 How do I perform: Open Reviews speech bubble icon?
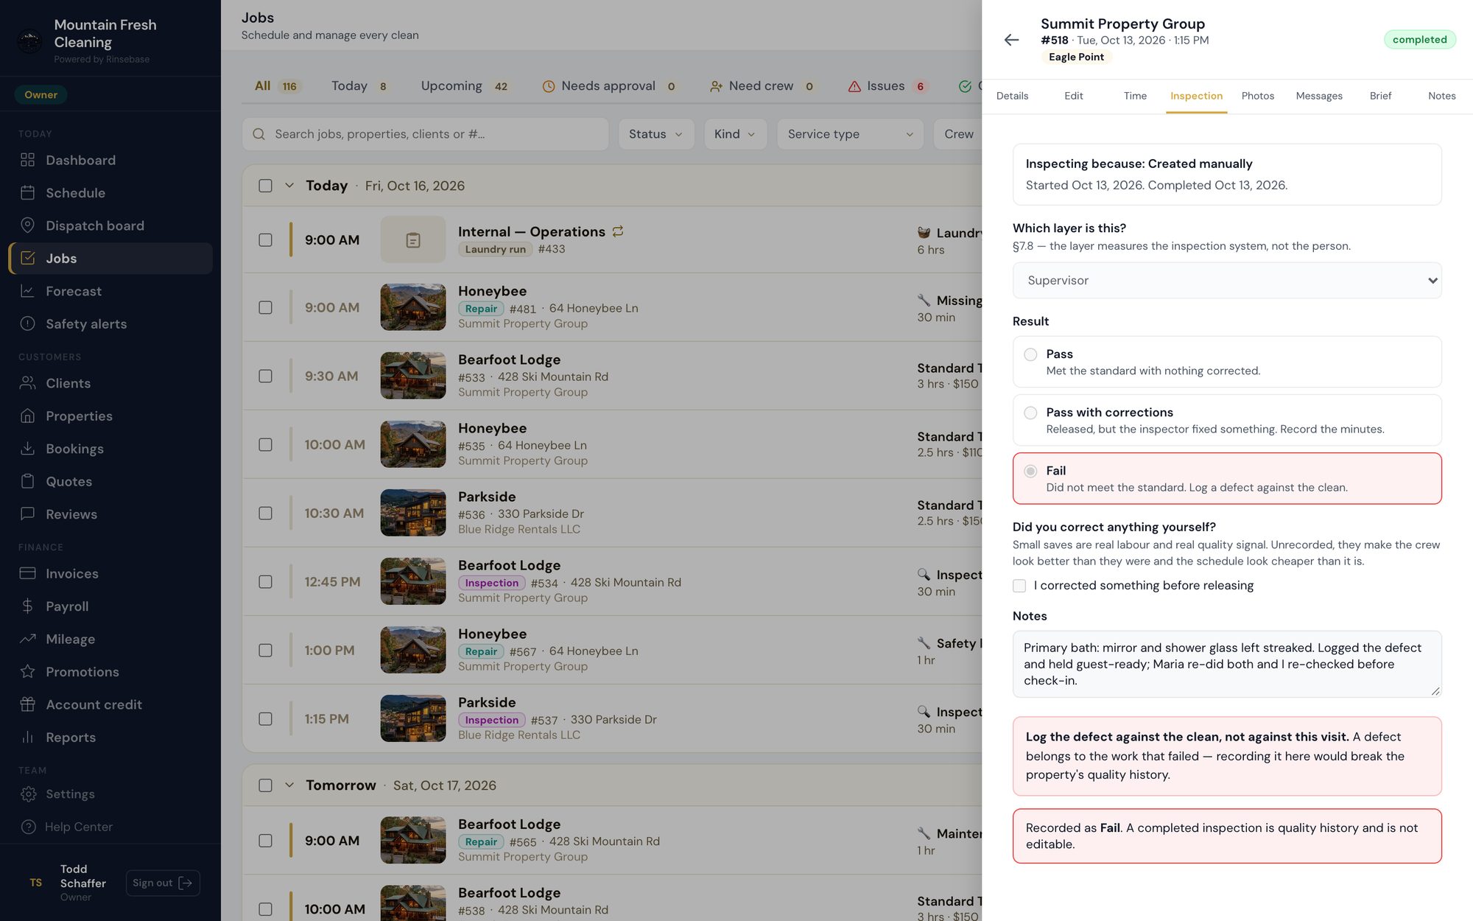tap(28, 514)
